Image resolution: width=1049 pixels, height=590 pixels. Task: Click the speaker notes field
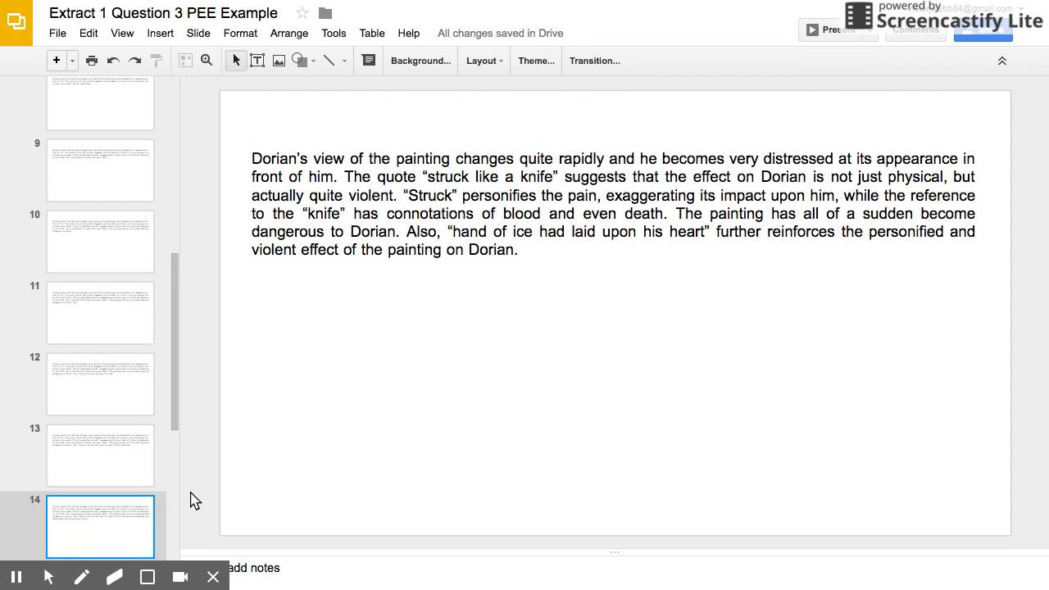(615, 568)
